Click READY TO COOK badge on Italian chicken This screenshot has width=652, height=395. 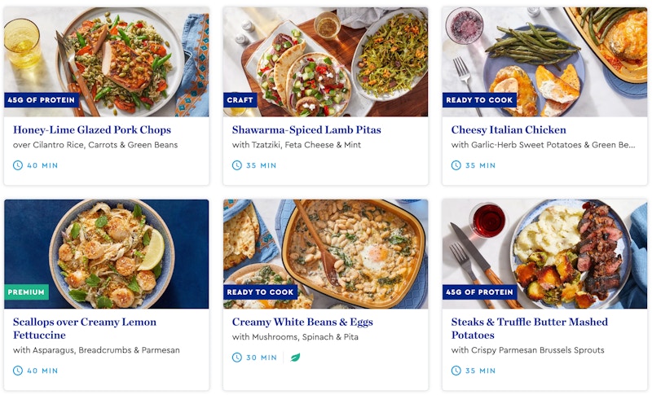tap(479, 100)
